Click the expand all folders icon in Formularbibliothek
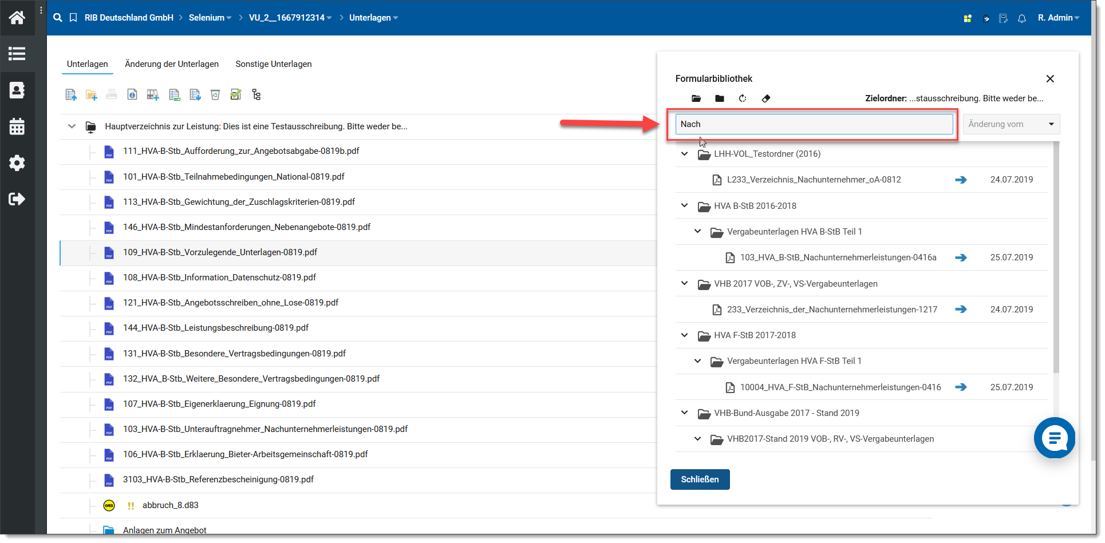 pyautogui.click(x=696, y=98)
